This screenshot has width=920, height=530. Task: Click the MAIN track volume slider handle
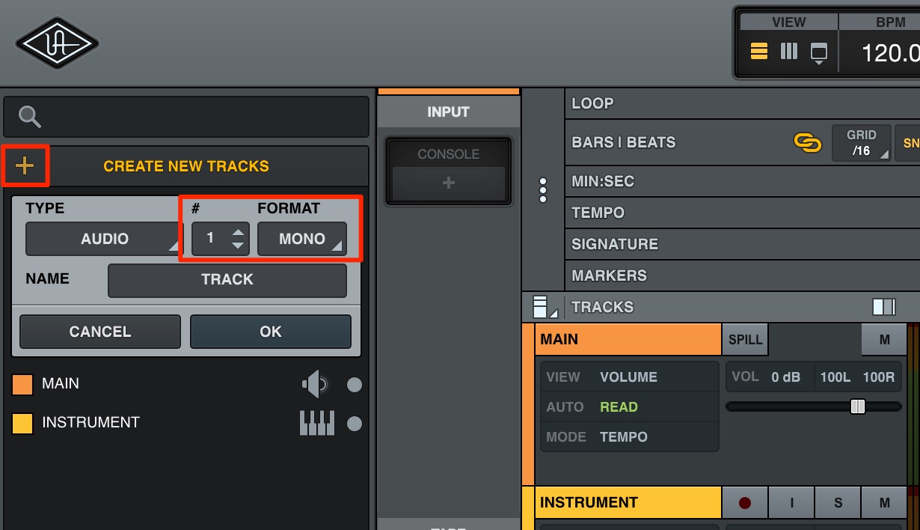(x=858, y=406)
